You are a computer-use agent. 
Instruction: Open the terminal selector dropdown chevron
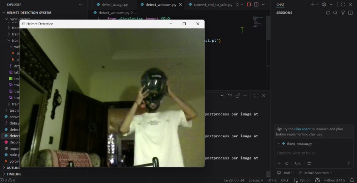[x=222, y=96]
